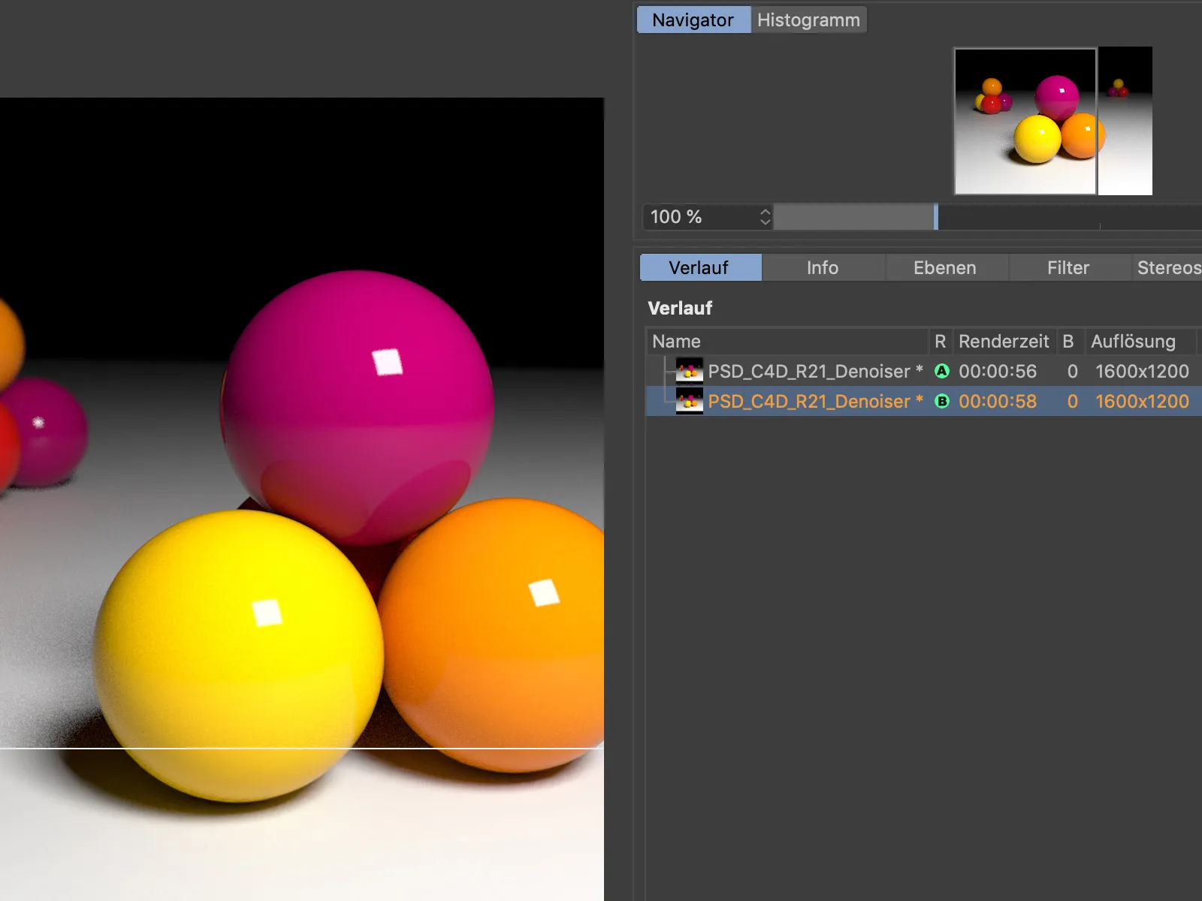Select the Verlauf tab
Image resolution: width=1202 pixels, height=901 pixels.
[x=700, y=267]
